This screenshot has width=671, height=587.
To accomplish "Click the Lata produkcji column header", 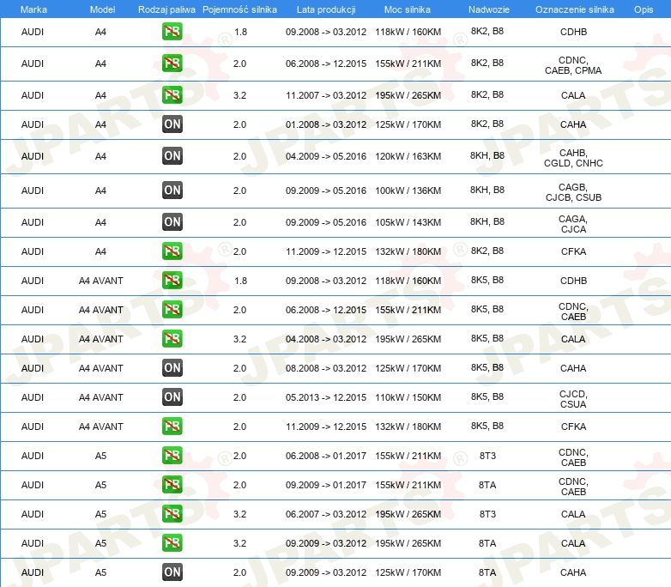I will click(x=326, y=9).
